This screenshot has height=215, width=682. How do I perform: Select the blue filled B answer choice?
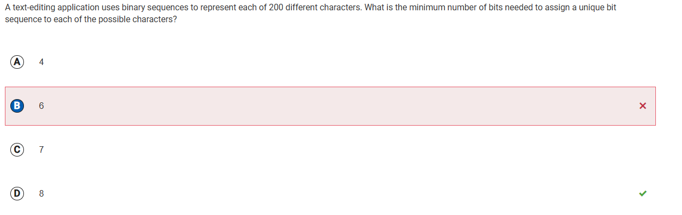pyautogui.click(x=17, y=106)
